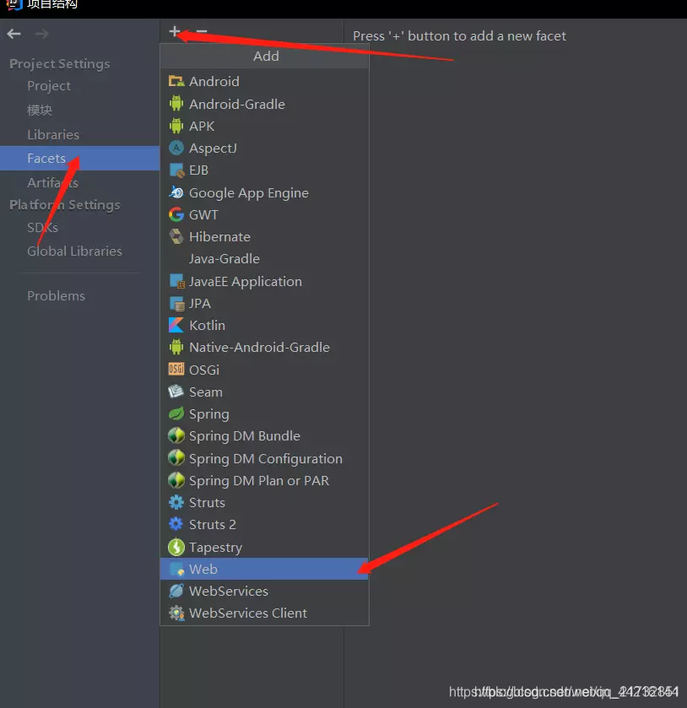Click the Seam icon
The height and width of the screenshot is (708, 687).
click(176, 392)
